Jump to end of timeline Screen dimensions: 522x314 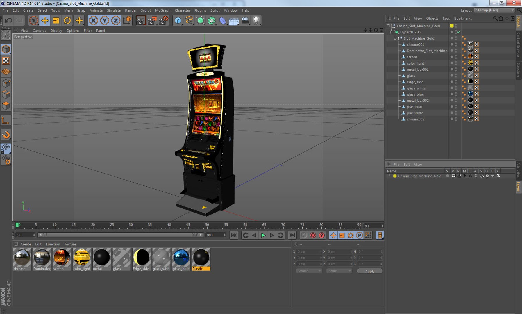[x=292, y=235]
